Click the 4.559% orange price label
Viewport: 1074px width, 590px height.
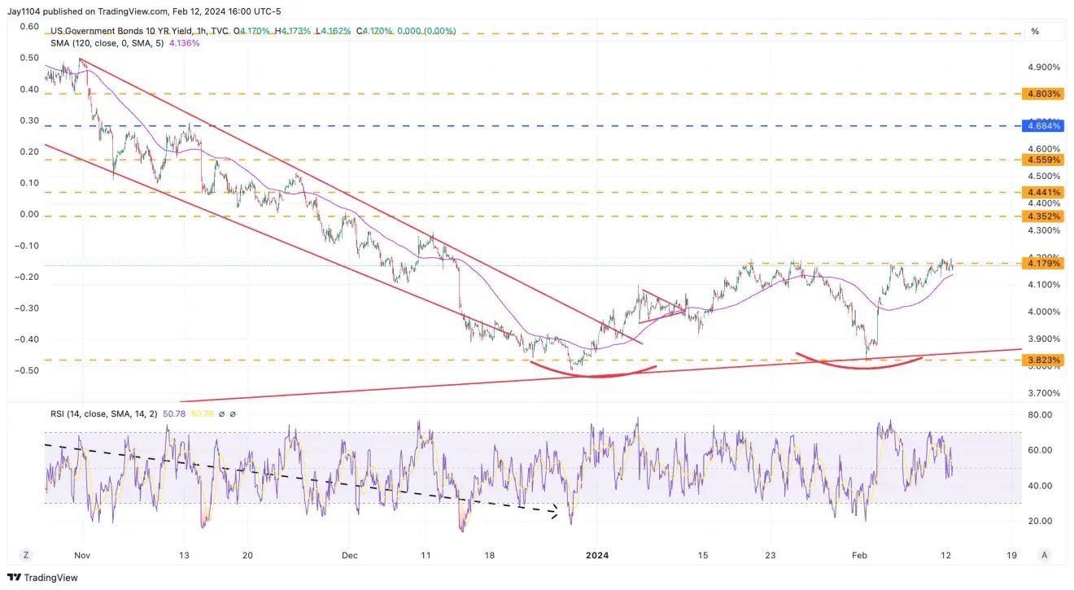point(1043,160)
